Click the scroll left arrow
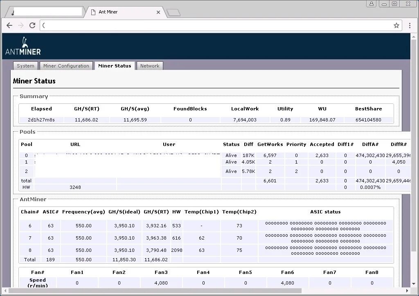The width and height of the screenshot is (419, 296). [5, 291]
